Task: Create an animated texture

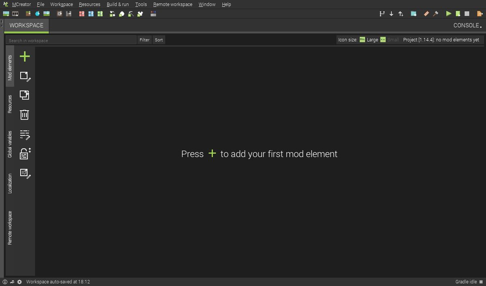Action: point(15,13)
